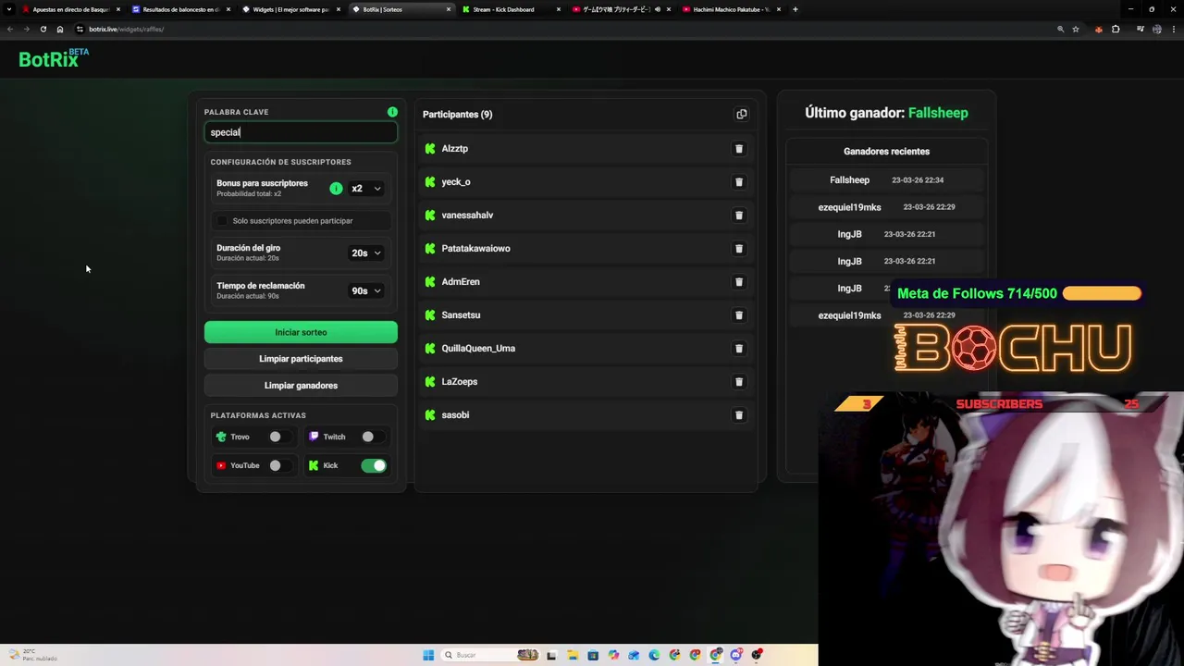Remove sasobi with trash icon
The image size is (1184, 666).
tap(738, 415)
